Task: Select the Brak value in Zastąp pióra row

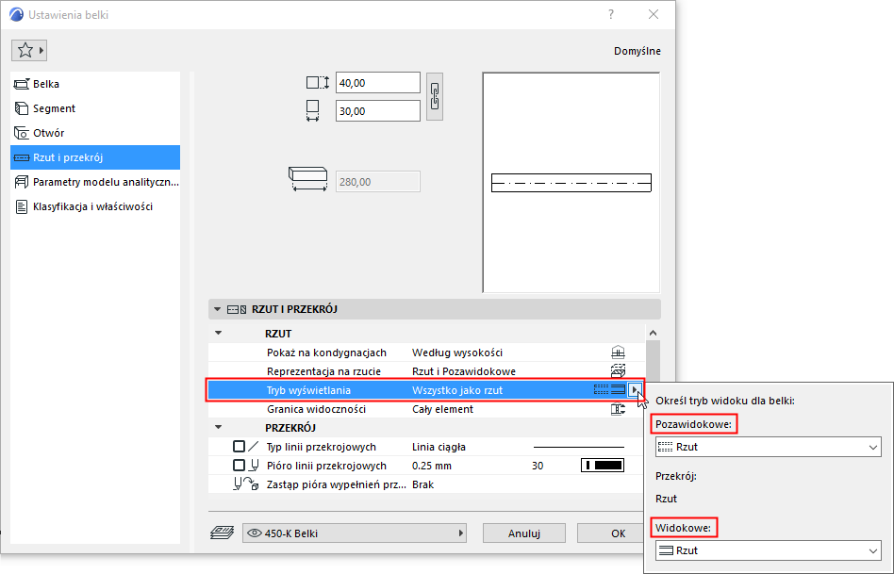Action: 423,484
